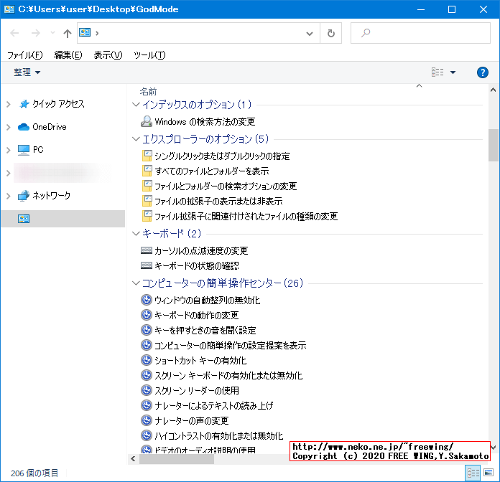500x482 pixels.
Task: Switch to large thumbnails view in status bar
Action: tap(489, 473)
